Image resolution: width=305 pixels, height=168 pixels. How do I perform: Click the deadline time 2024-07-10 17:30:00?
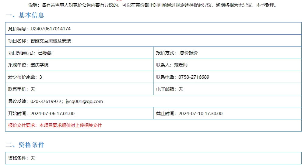click(200, 114)
